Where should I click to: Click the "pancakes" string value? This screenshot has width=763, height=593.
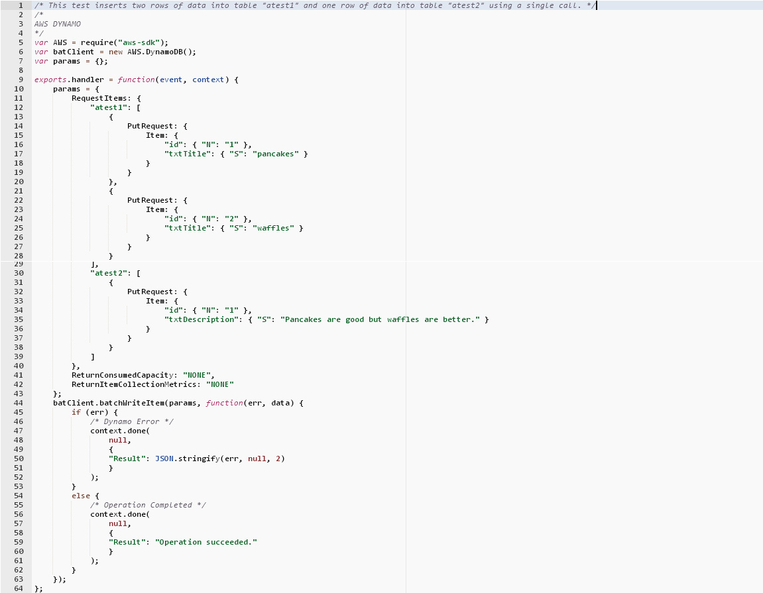point(275,154)
